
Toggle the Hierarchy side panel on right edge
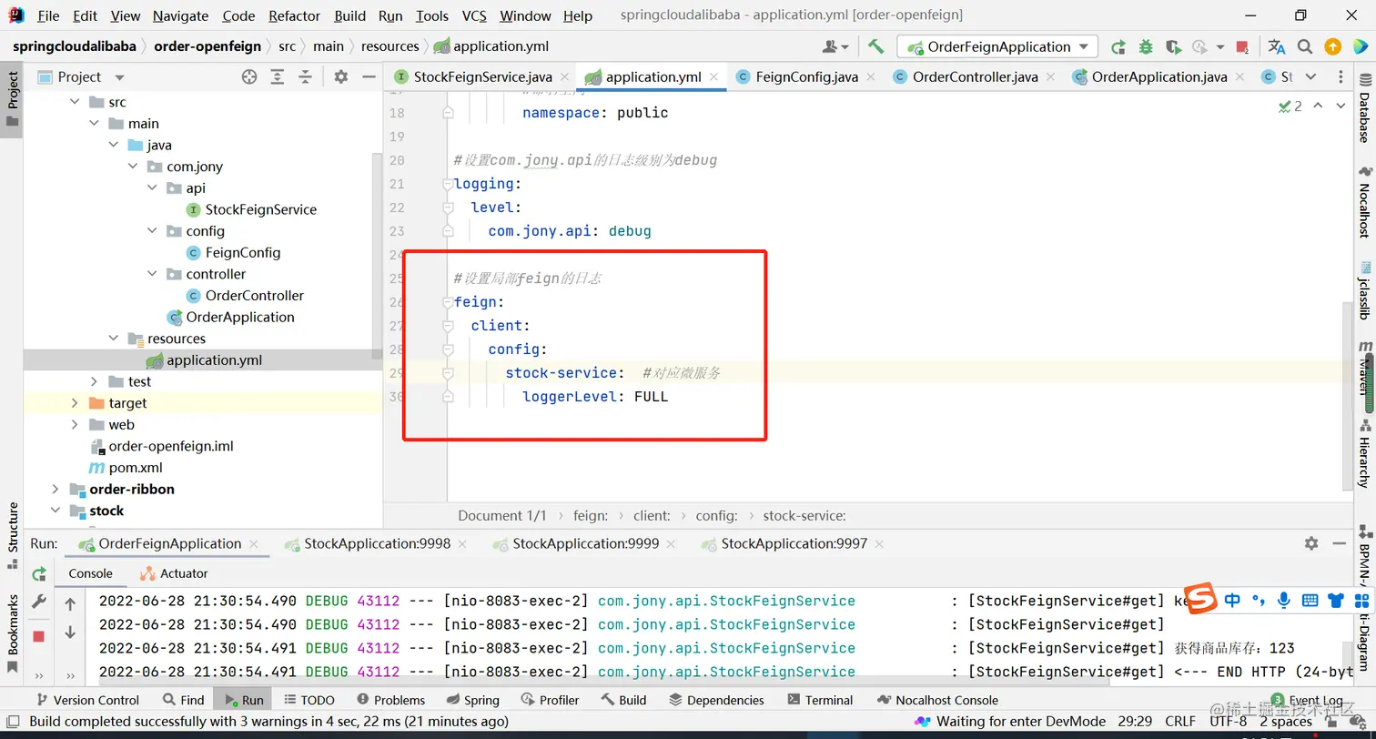point(1364,452)
